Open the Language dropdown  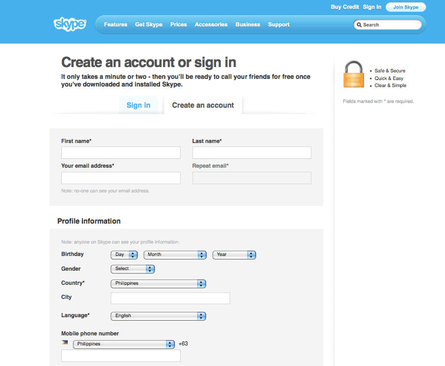[158, 316]
